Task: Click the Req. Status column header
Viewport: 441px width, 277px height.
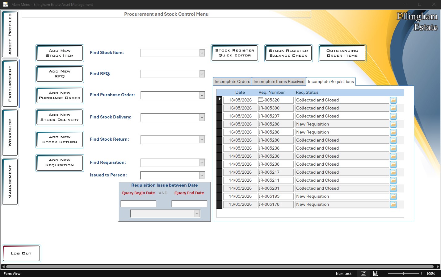Action: point(307,92)
